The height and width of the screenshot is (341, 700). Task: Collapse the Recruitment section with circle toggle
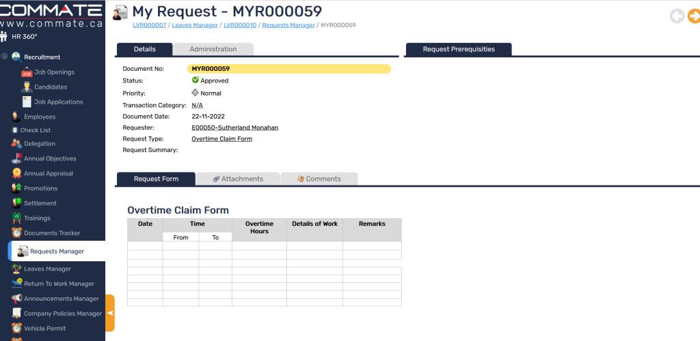pyautogui.click(x=5, y=57)
